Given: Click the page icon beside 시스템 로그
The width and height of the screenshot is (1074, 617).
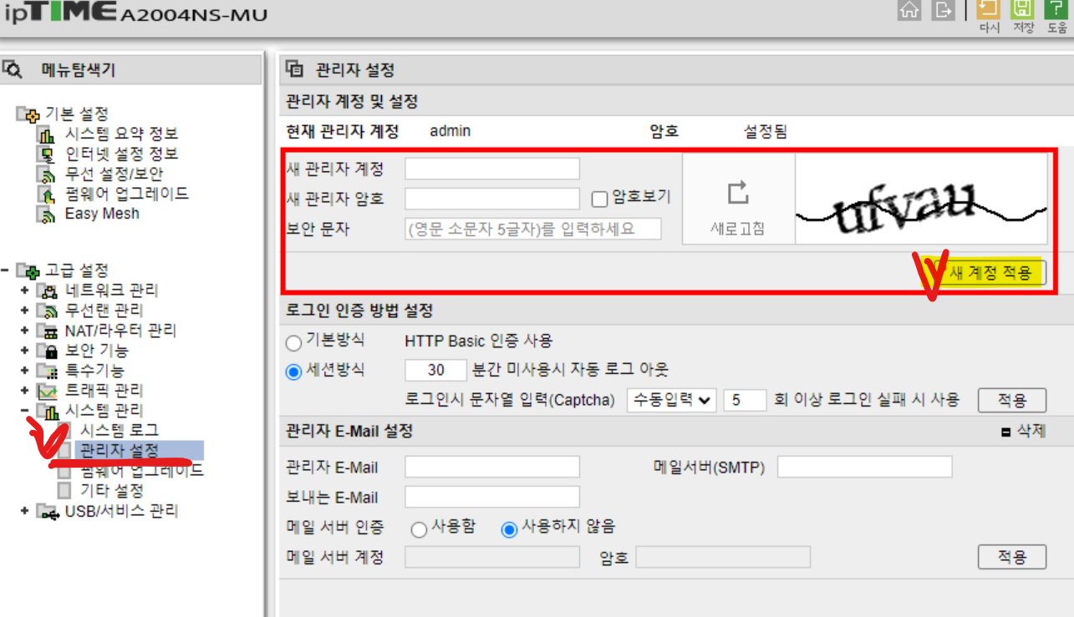Looking at the screenshot, I should 64,431.
